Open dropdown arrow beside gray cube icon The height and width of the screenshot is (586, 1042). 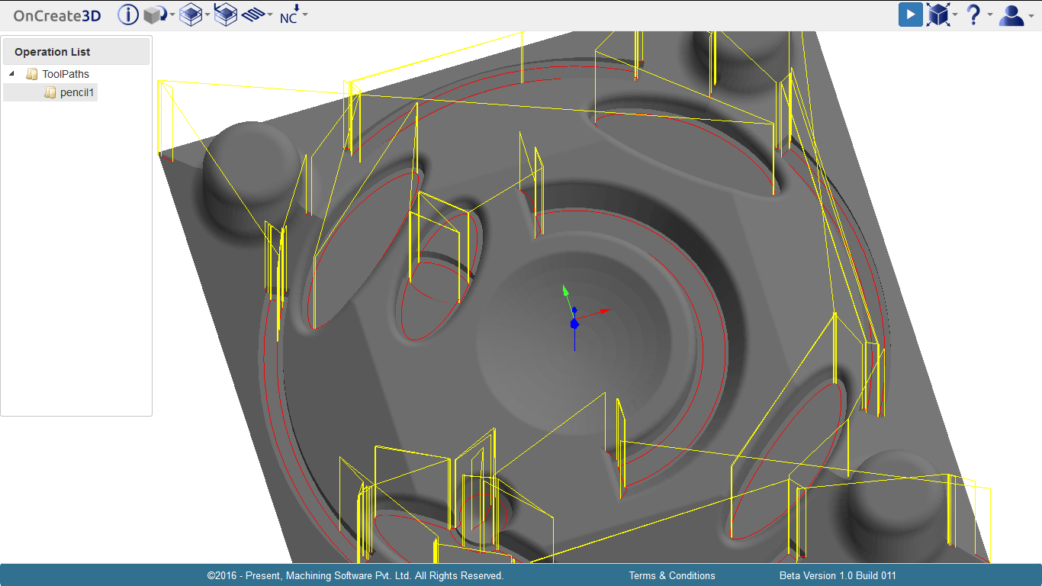172,14
